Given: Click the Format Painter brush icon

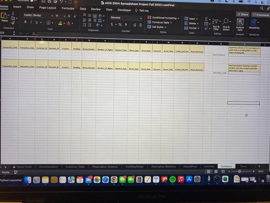Looking at the screenshot, I should coord(13,23).
